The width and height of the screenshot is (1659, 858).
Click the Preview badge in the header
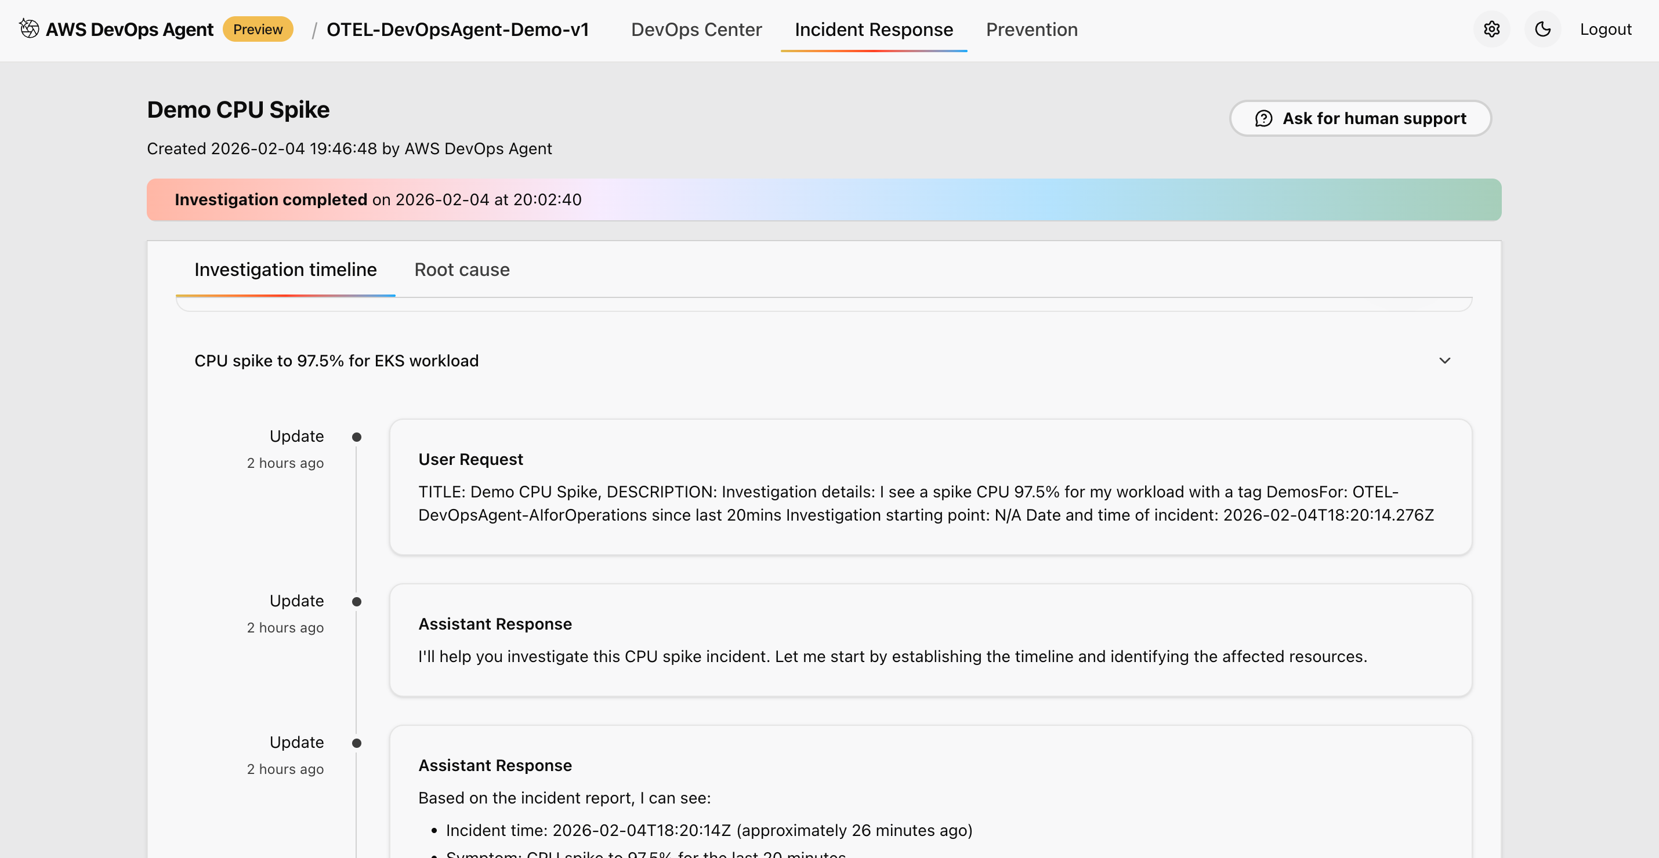258,29
